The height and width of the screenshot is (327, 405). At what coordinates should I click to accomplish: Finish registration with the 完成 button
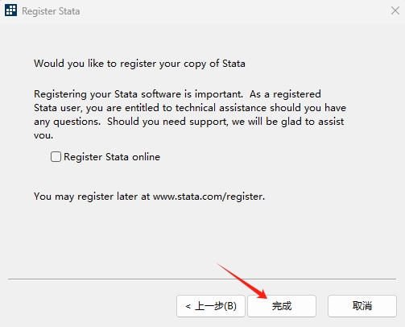[282, 306]
